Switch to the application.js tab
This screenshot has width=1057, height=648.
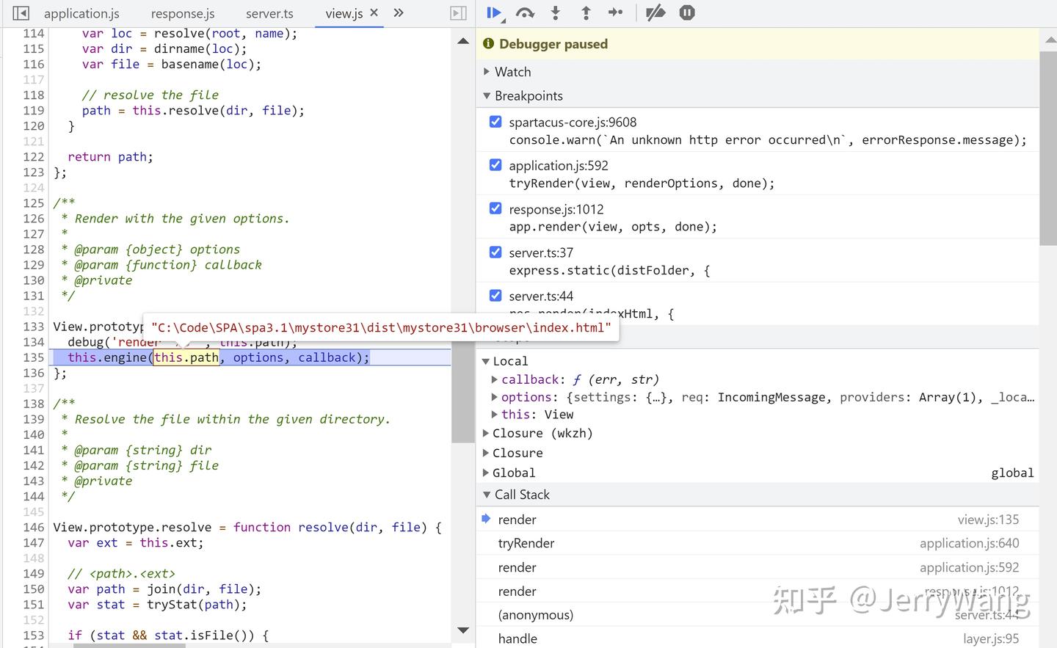click(81, 13)
